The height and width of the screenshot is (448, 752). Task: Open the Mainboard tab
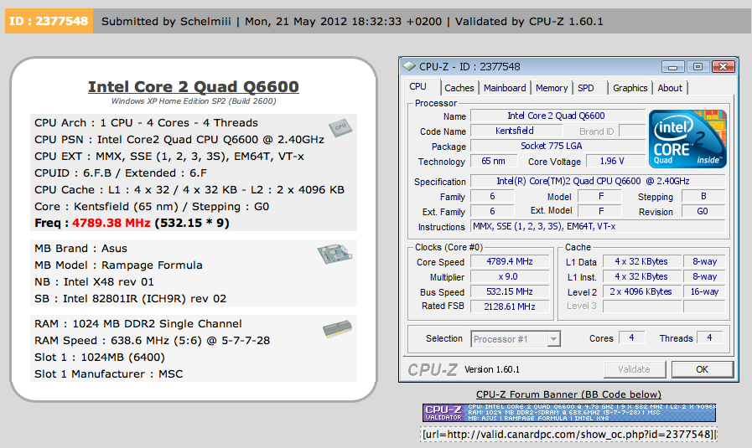pyautogui.click(x=505, y=88)
